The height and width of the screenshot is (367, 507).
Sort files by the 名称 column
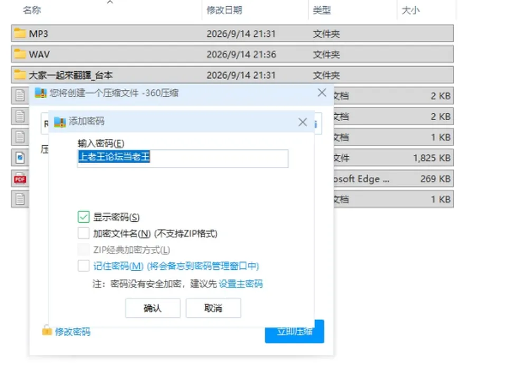click(32, 10)
